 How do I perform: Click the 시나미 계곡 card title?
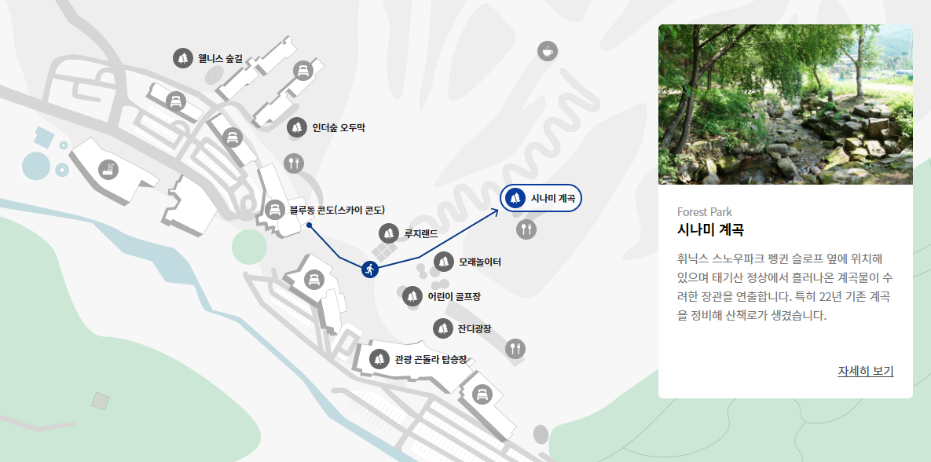coord(711,229)
